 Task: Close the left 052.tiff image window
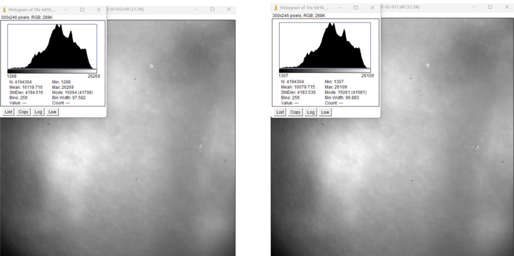coord(229,9)
